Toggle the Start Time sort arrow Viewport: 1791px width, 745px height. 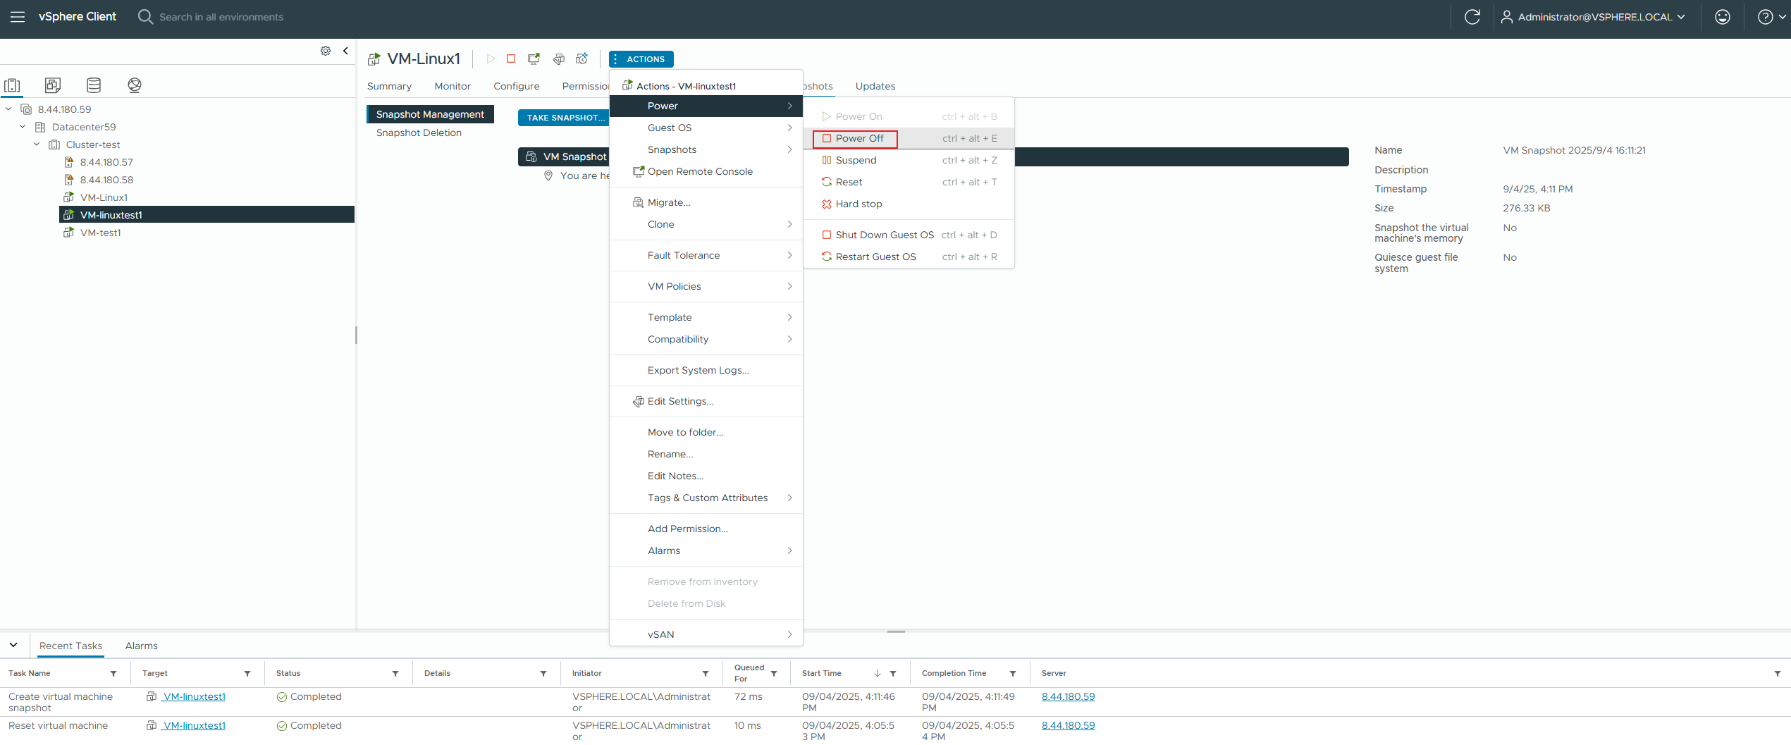coord(878,673)
